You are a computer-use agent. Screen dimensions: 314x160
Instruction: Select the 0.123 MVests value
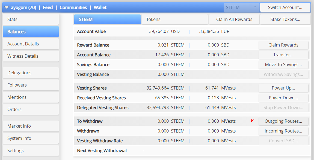point(222,98)
